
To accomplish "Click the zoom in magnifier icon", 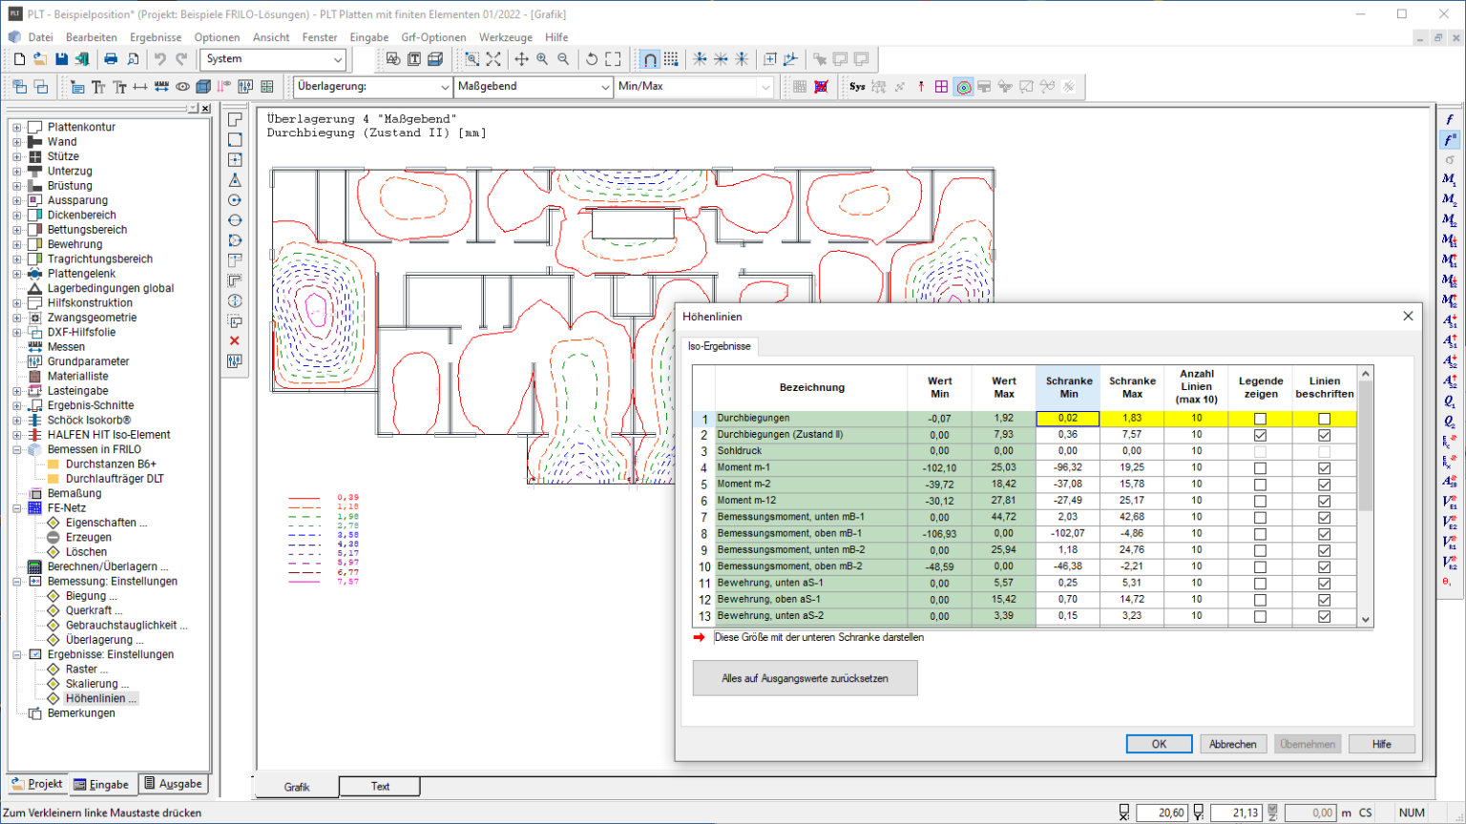I will (542, 59).
